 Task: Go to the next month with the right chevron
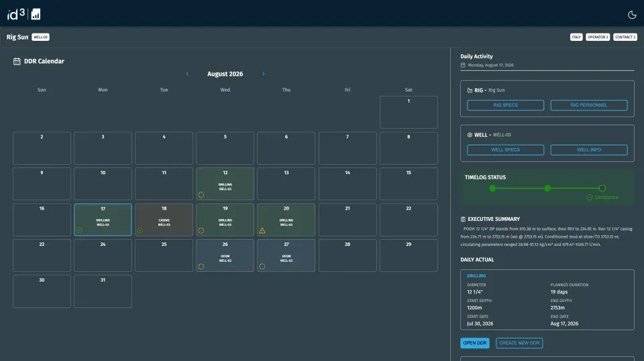click(x=263, y=74)
